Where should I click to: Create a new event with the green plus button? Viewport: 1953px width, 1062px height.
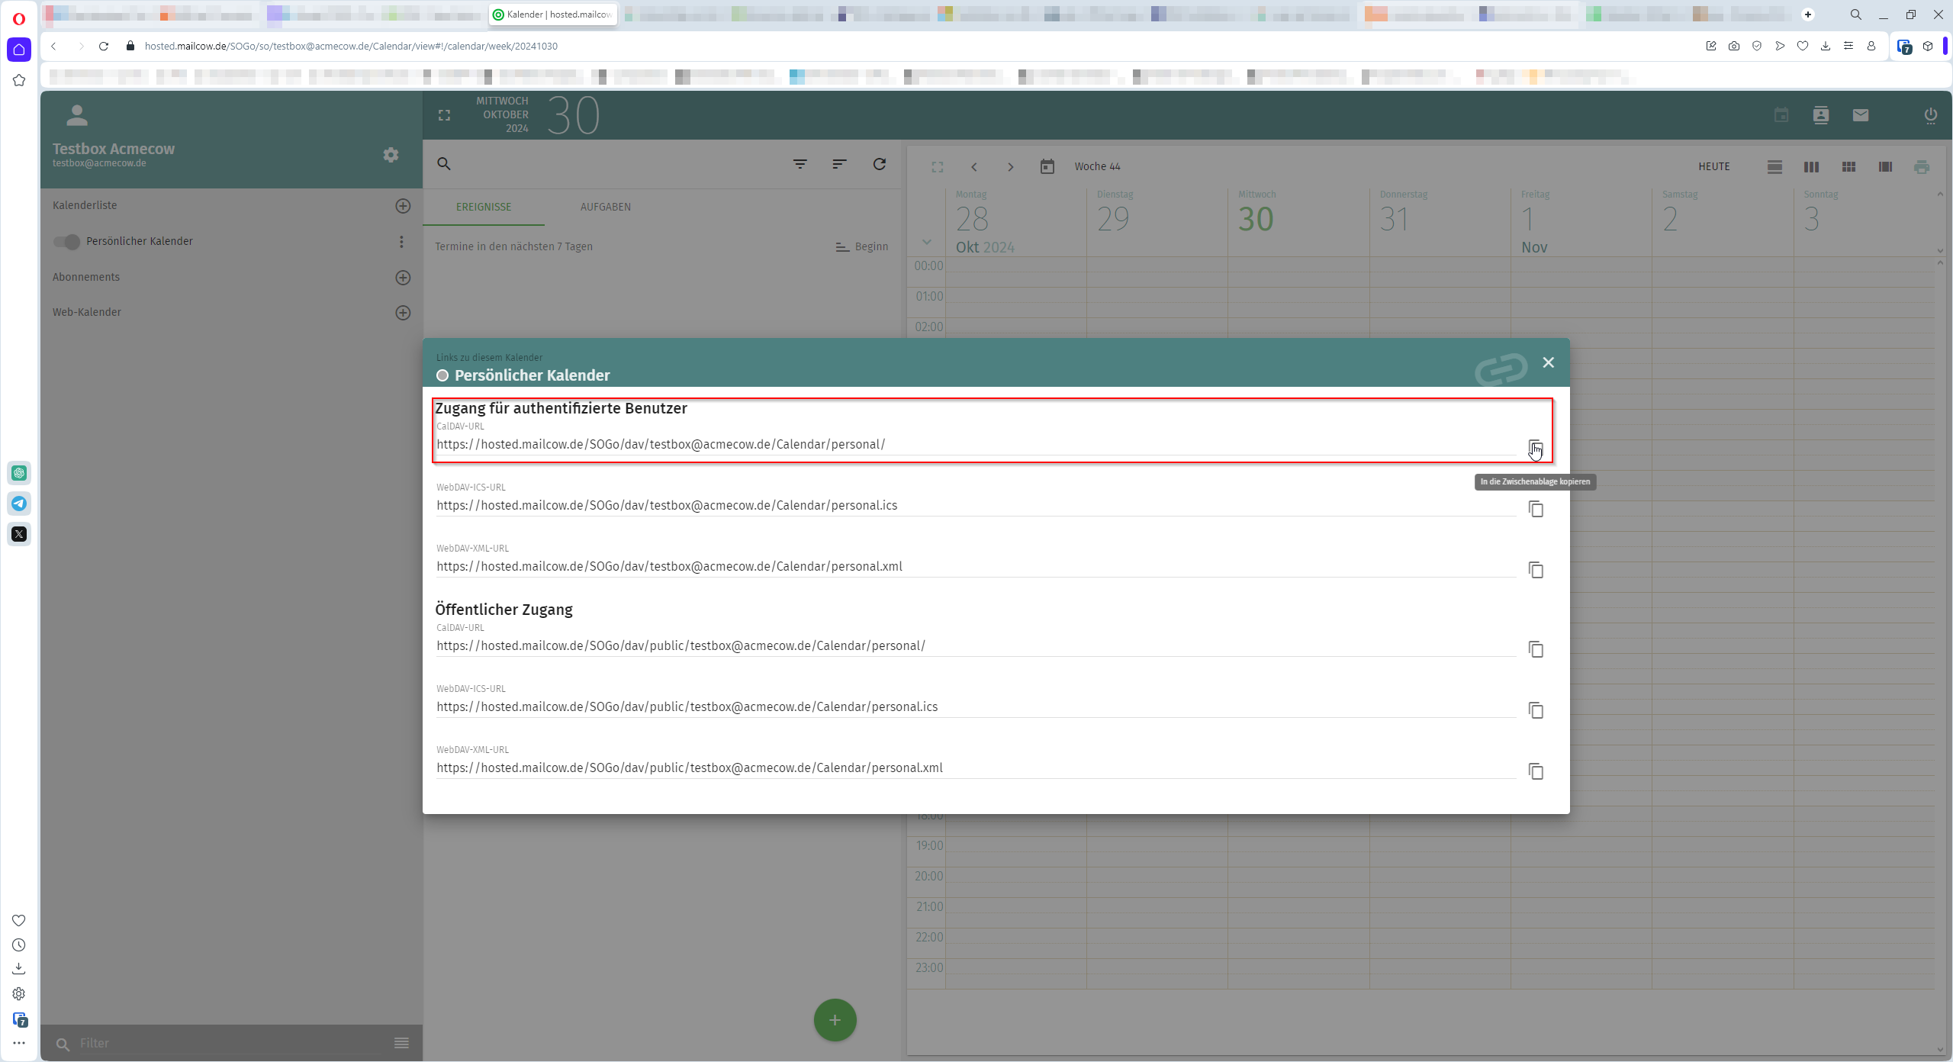[x=834, y=1020]
